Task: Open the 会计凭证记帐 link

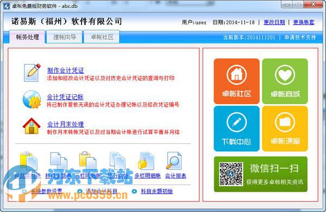Action: (65, 97)
